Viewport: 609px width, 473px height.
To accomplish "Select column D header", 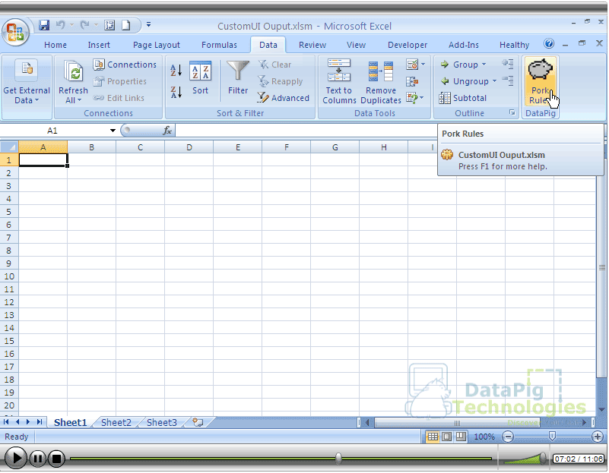I will (189, 147).
